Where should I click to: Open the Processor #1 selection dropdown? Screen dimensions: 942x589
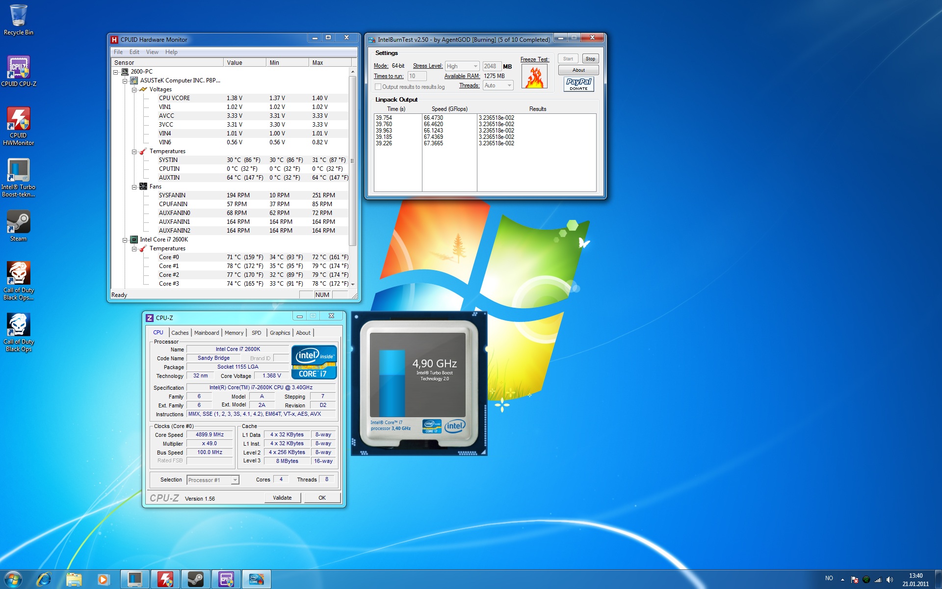(213, 480)
